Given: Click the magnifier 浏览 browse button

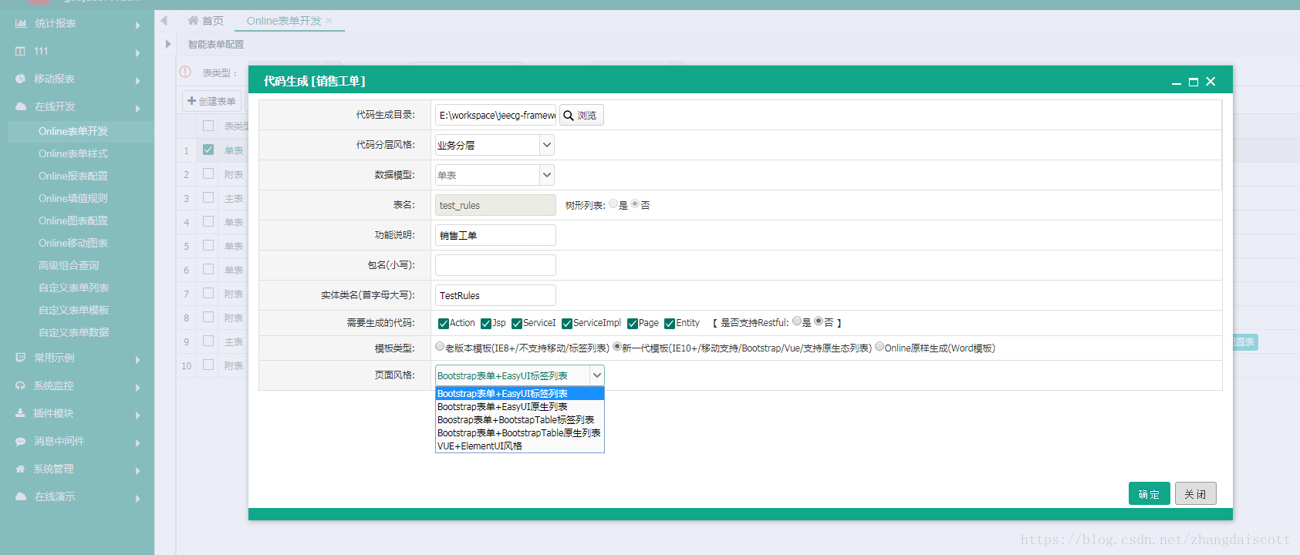Looking at the screenshot, I should (x=581, y=115).
